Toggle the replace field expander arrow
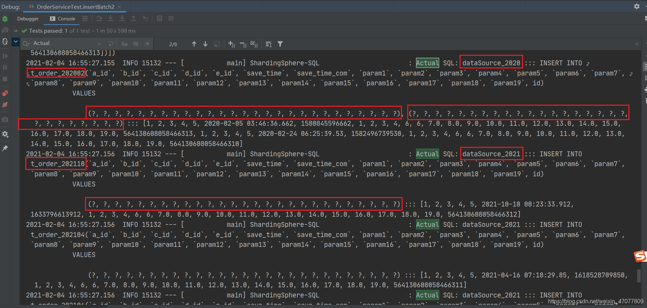The width and height of the screenshot is (647, 308). coord(15,42)
